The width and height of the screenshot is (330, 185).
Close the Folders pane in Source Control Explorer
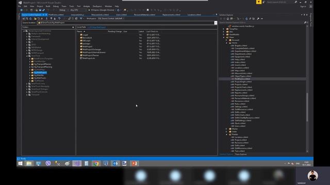[73, 27]
